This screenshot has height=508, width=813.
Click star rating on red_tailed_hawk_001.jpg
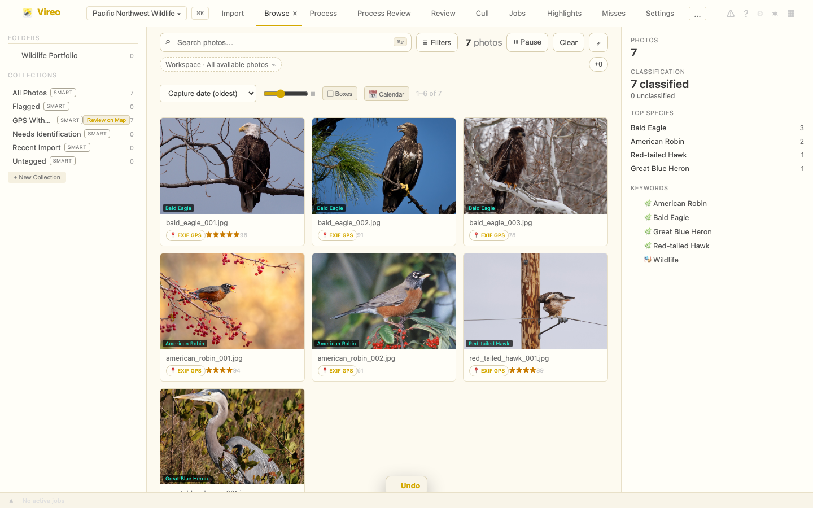coord(523,370)
